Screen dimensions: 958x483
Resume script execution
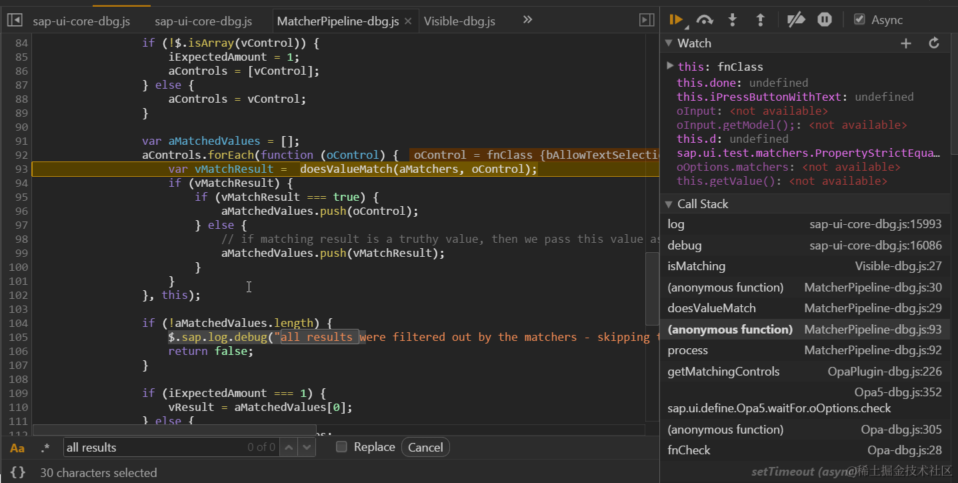[676, 20]
